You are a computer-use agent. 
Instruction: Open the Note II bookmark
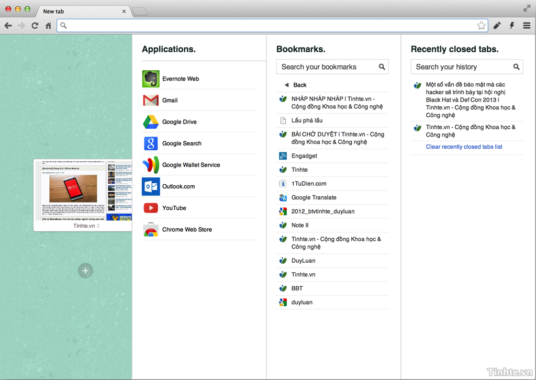point(332,226)
